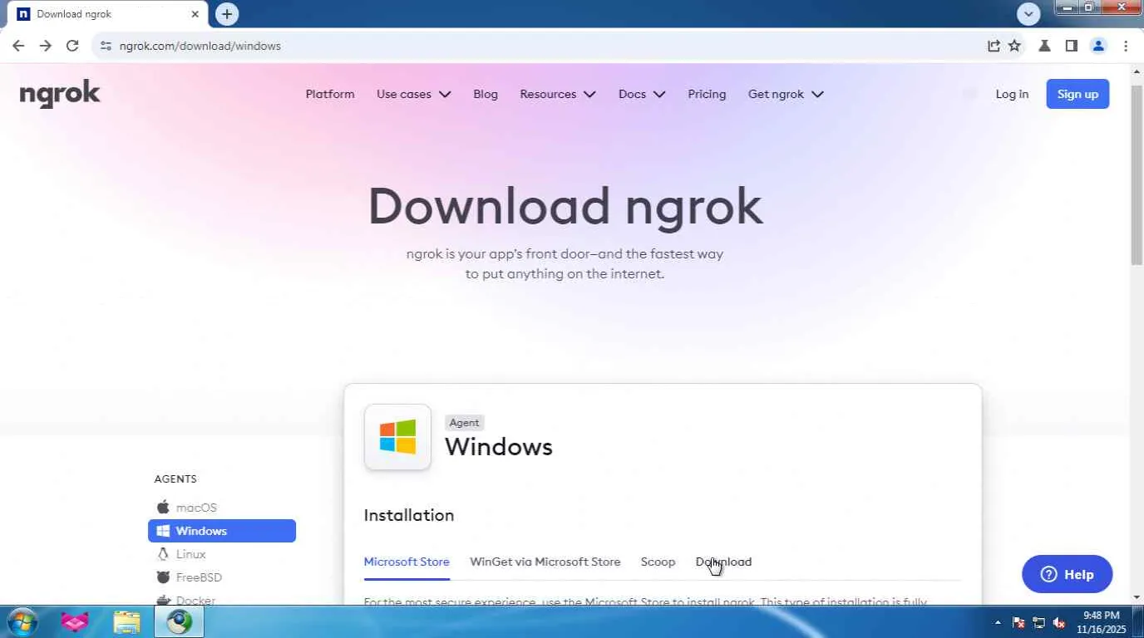Open the Action Center flag icon

1018,622
